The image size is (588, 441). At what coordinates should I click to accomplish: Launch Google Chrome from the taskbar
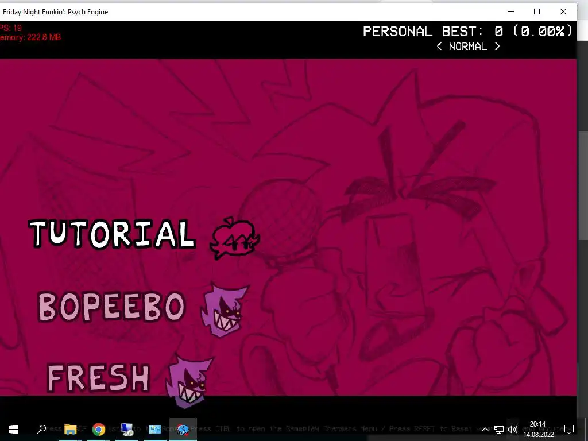99,430
